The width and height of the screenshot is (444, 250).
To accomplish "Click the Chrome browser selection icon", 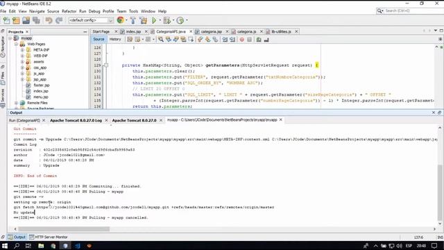I will pyautogui.click(x=120, y=20).
